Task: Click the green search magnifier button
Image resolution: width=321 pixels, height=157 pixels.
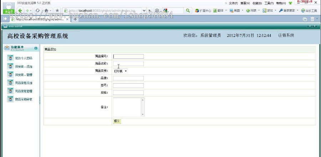Action: click(x=188, y=10)
